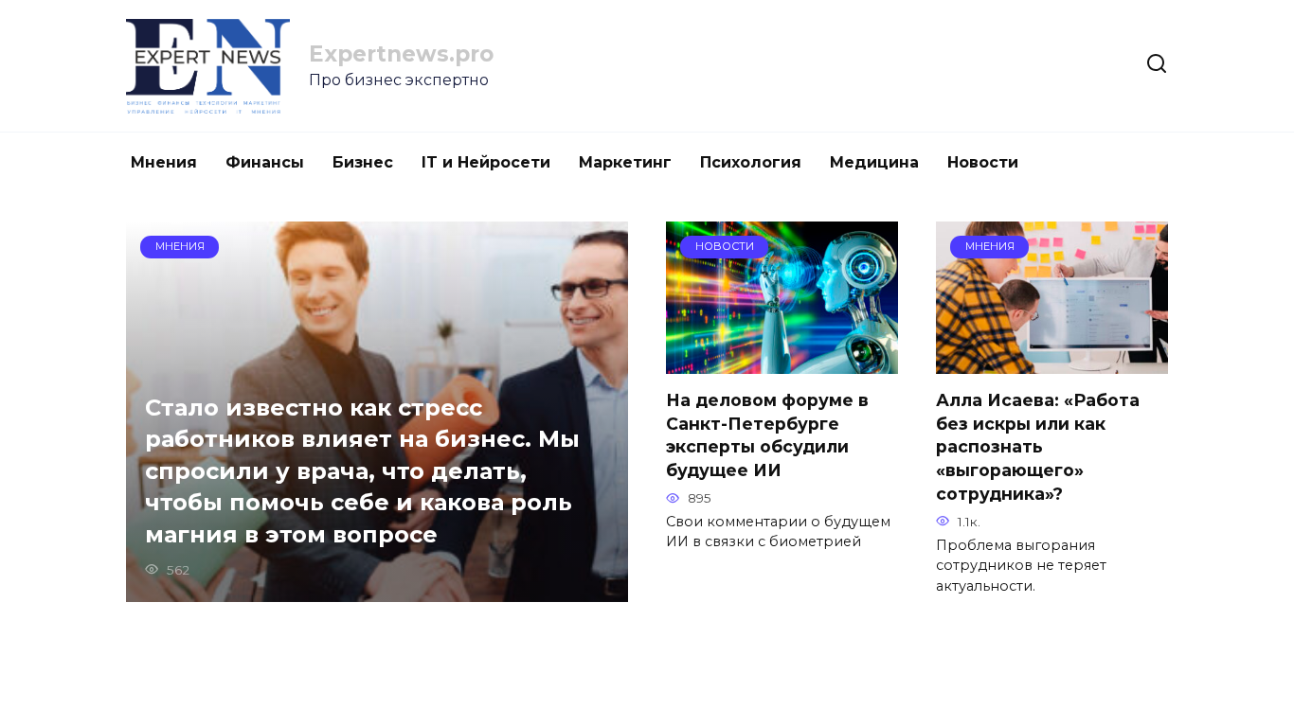Open the Новости nav item
This screenshot has width=1294, height=727.
[x=982, y=162]
